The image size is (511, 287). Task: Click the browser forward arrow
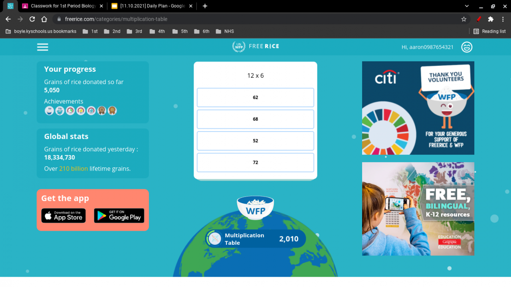[20, 19]
